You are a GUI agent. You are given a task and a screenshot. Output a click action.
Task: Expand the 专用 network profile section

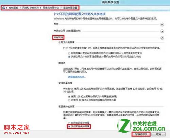pos(162,24)
